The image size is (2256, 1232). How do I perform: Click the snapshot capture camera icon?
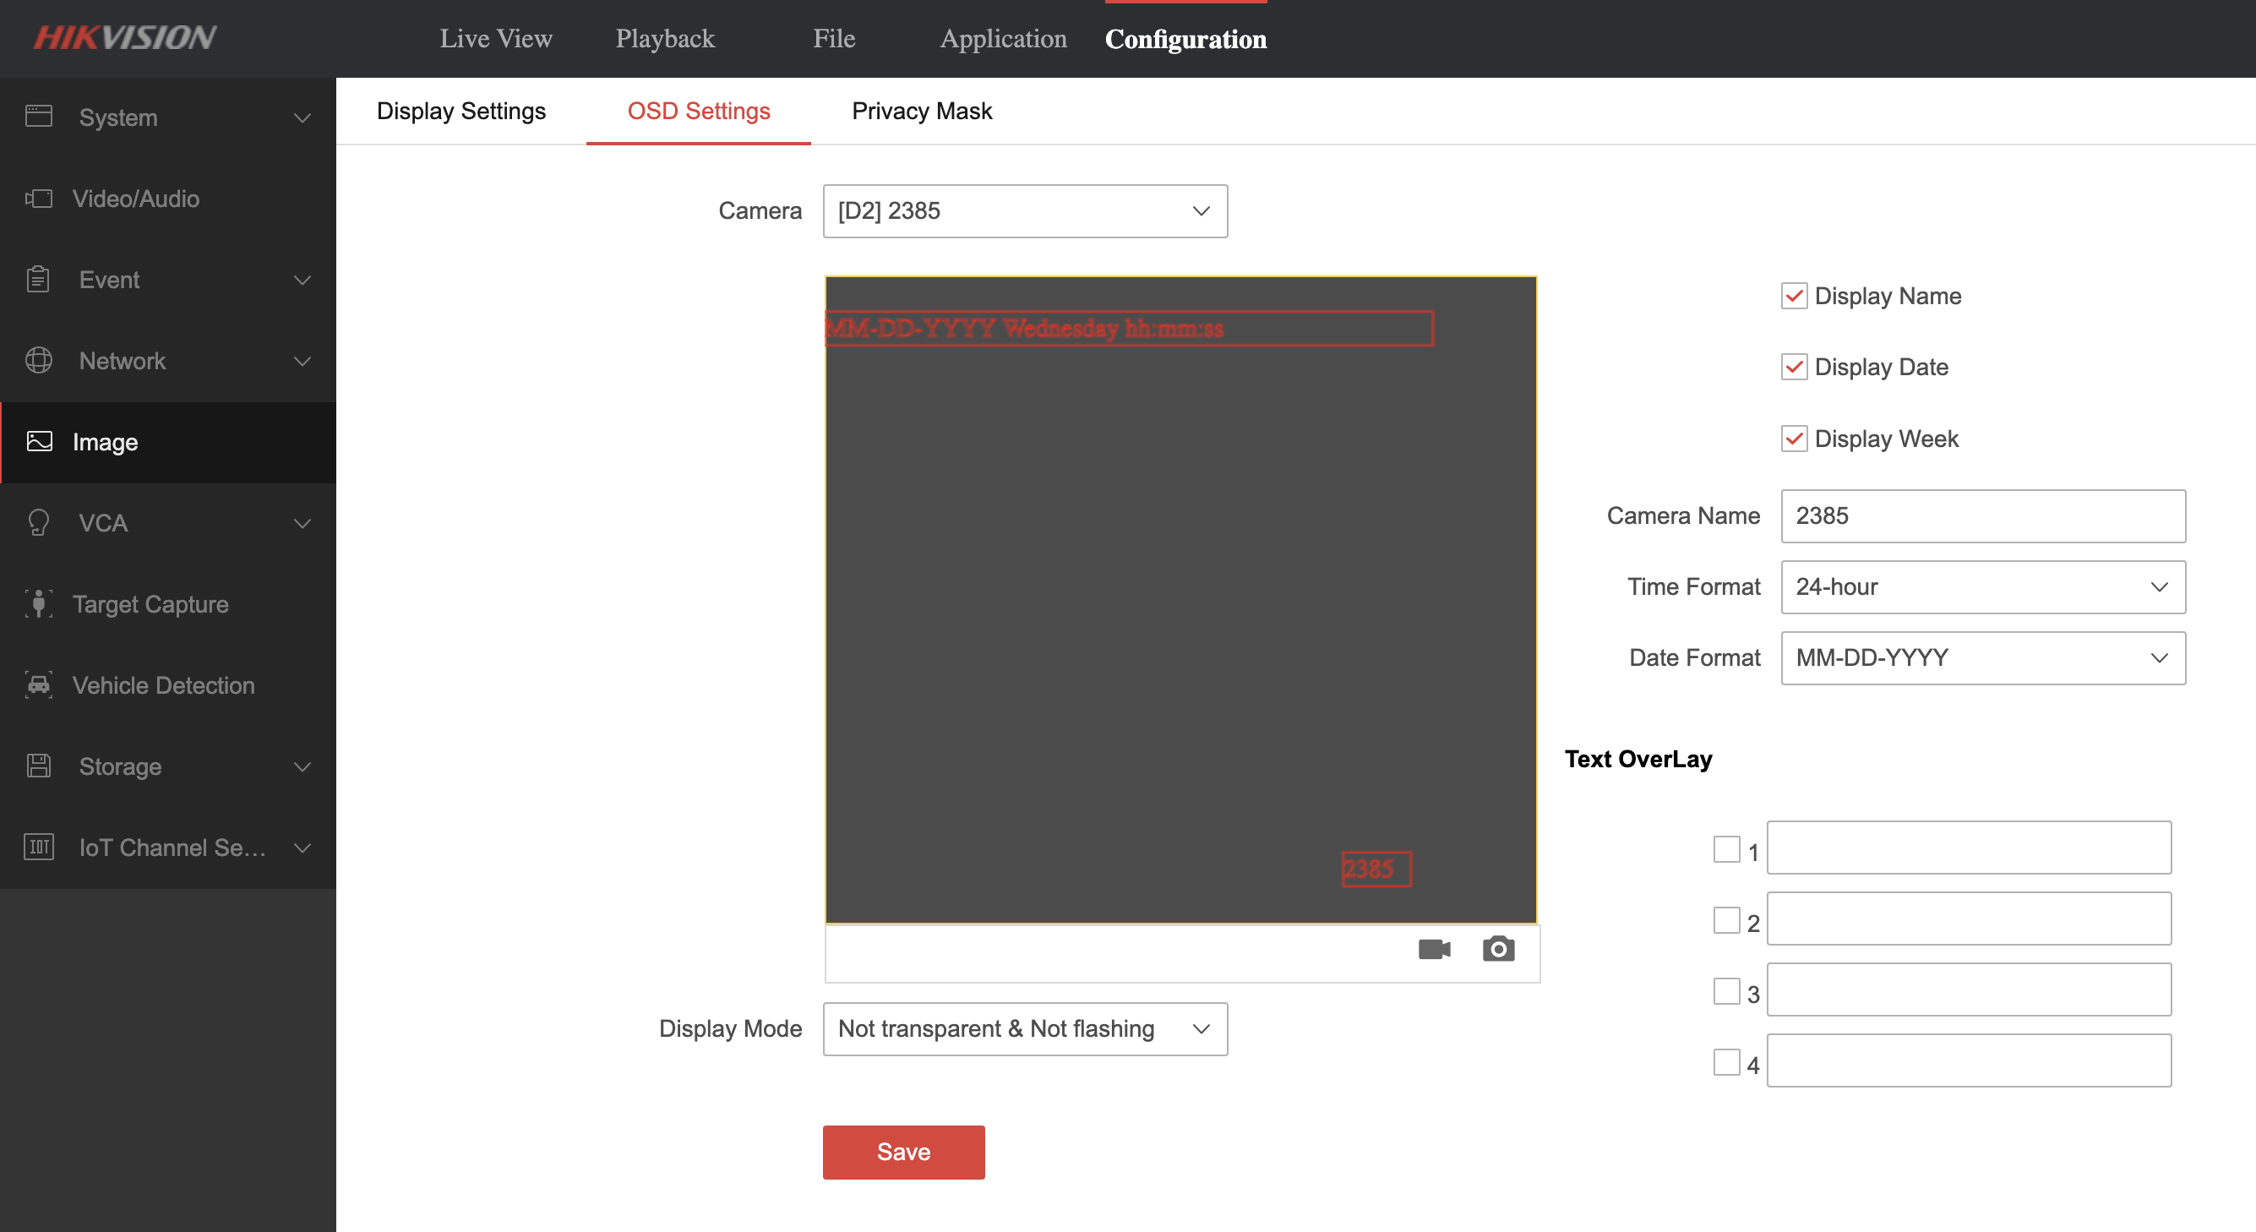(1497, 949)
